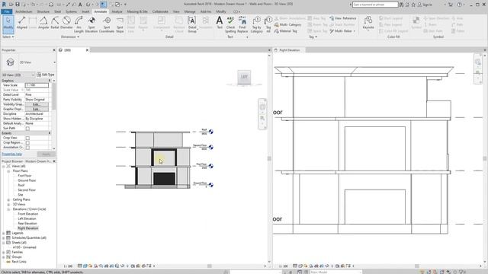Viewport: 488px width, 274px height.
Task: Open the Architecture ribbon tab
Action: point(24,11)
